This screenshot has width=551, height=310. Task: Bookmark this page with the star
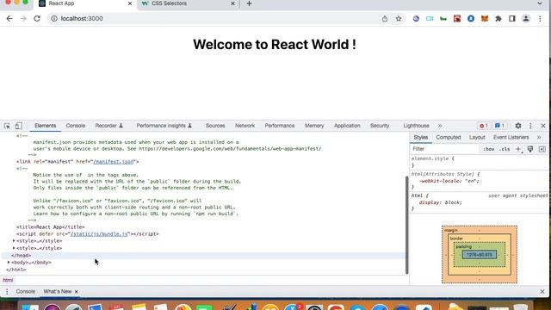[399, 19]
